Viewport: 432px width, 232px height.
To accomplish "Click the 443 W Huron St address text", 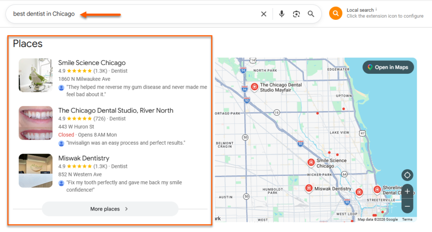I will (x=76, y=127).
